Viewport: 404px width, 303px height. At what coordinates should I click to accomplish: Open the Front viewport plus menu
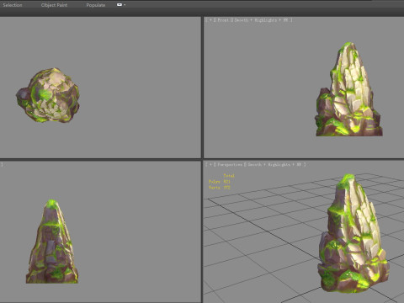(210, 20)
